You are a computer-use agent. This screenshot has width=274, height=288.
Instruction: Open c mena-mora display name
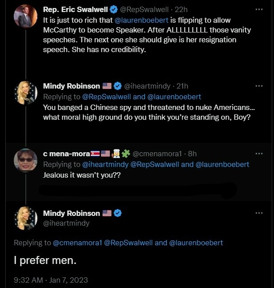pos(66,154)
